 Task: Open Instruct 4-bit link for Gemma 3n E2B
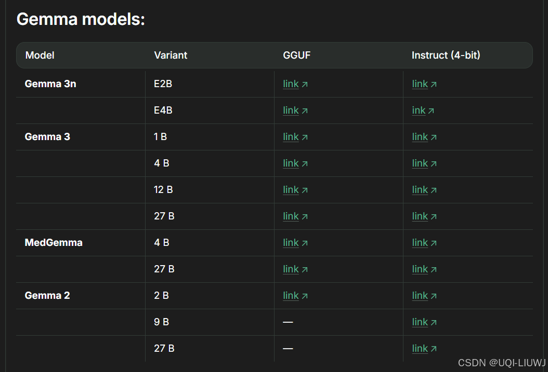click(424, 84)
